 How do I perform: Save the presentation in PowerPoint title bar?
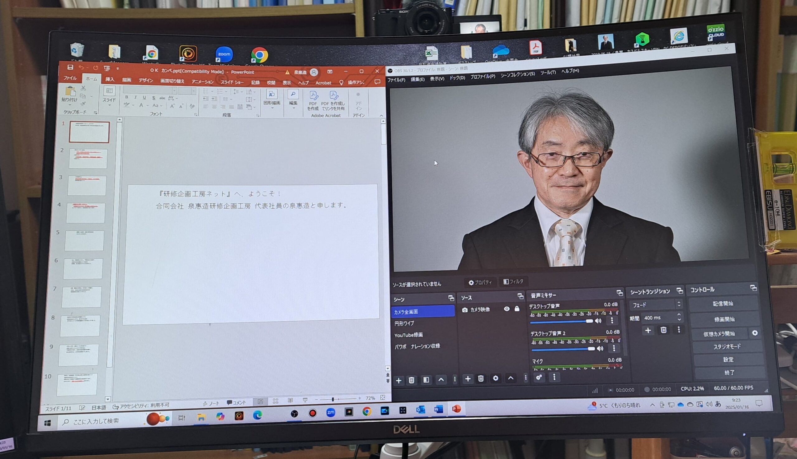[x=70, y=67]
